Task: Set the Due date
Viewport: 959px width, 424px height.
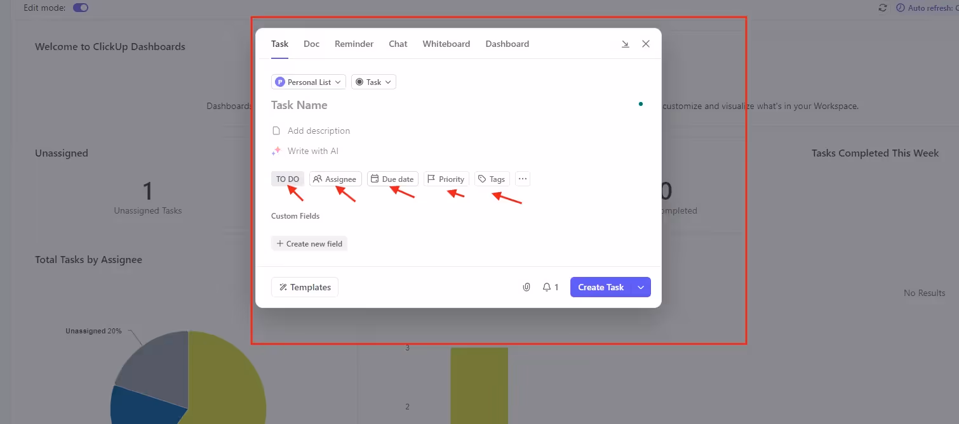Action: pyautogui.click(x=392, y=179)
